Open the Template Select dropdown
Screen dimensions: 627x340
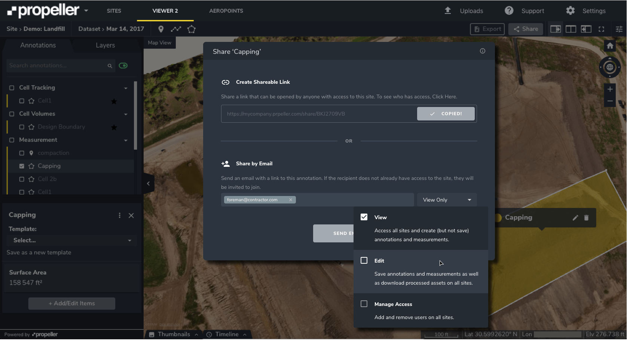tap(71, 240)
